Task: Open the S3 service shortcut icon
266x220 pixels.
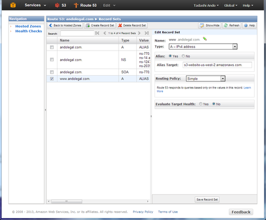Action: click(57, 5)
